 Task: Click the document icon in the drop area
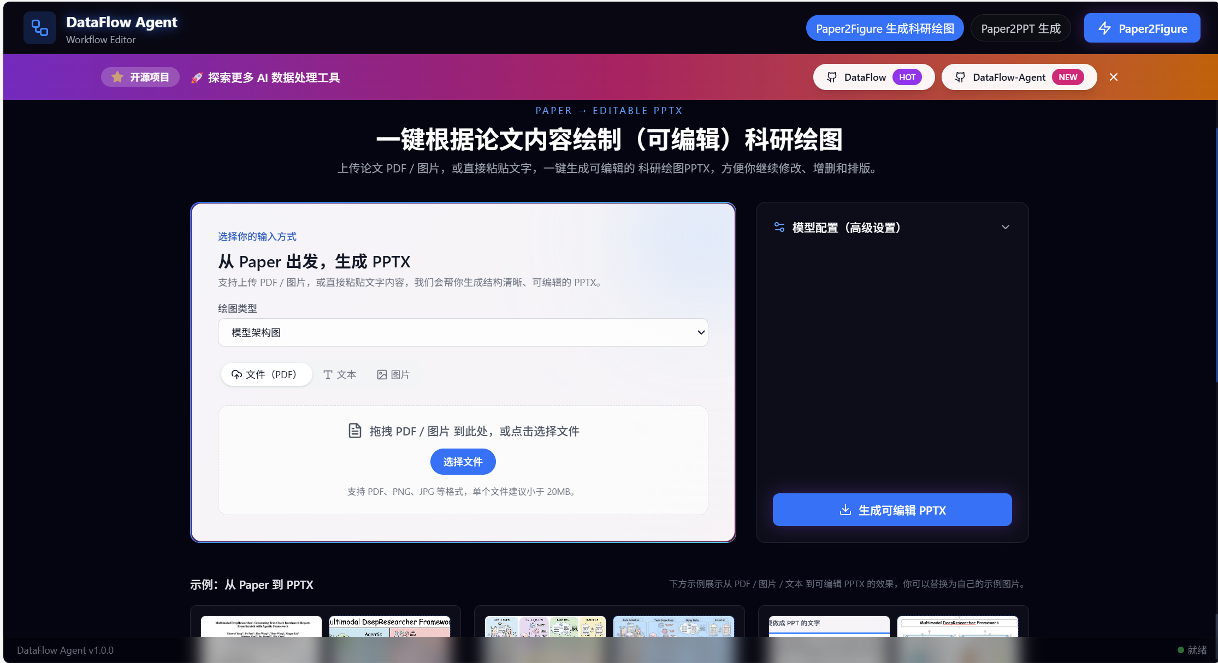(x=354, y=431)
